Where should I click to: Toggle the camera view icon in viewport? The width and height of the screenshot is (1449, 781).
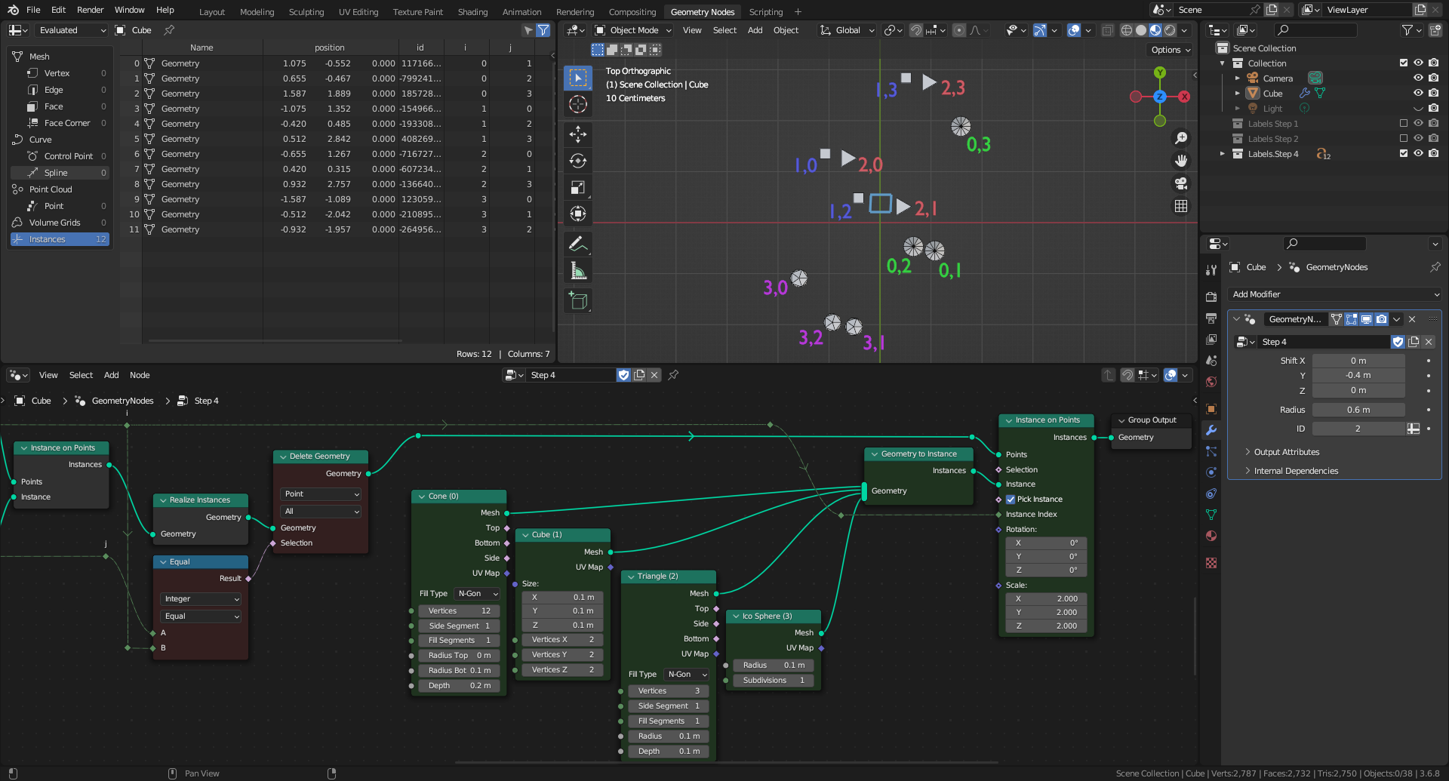pos(1181,183)
